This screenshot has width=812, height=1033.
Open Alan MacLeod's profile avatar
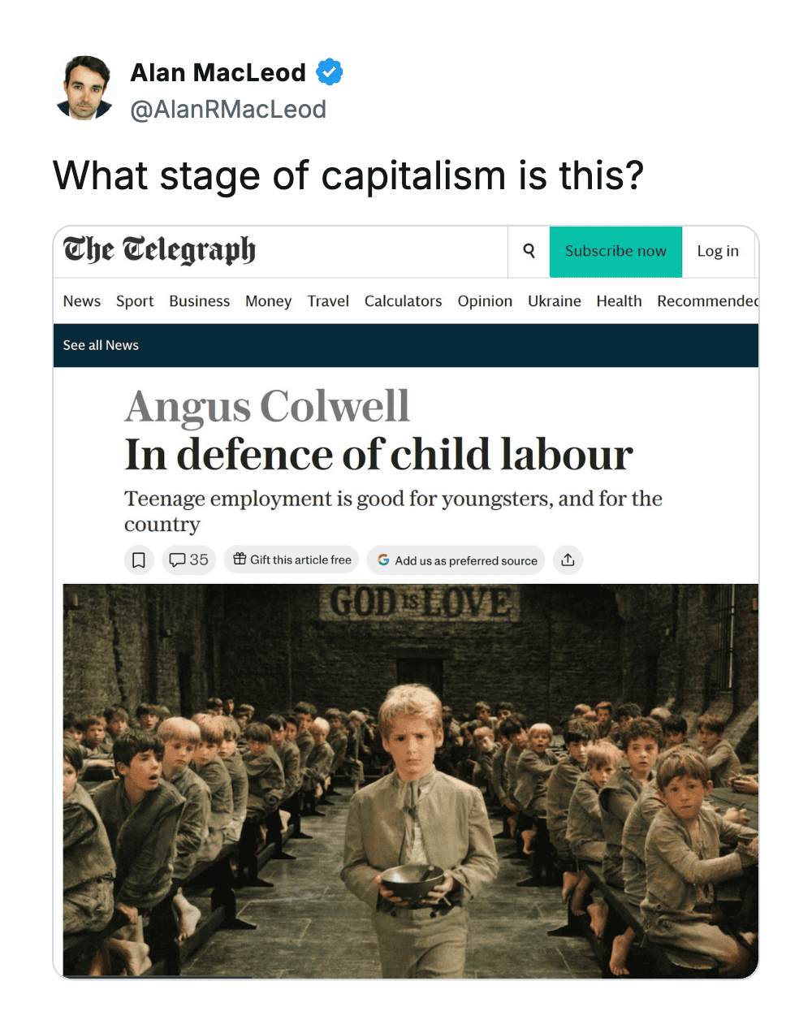pyautogui.click(x=85, y=88)
